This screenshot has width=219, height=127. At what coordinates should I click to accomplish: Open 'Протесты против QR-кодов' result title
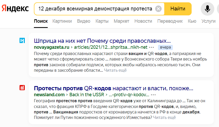click(113, 88)
